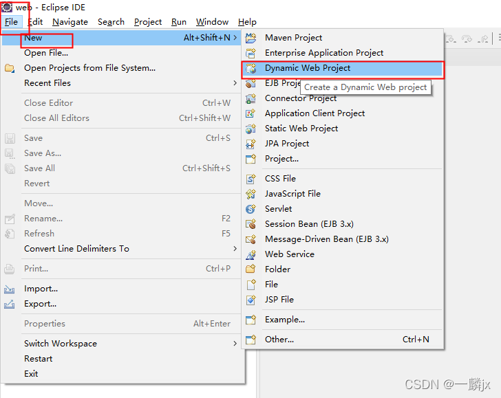Open the Edit menu
The width and height of the screenshot is (501, 398).
35,22
